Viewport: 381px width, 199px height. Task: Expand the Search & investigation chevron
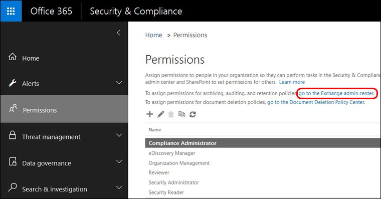(119, 187)
